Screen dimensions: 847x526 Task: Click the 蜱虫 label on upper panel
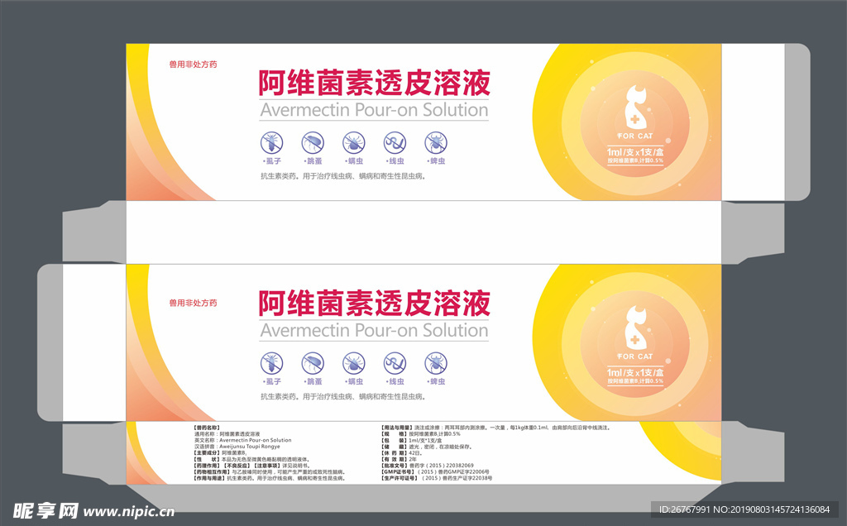click(x=436, y=161)
